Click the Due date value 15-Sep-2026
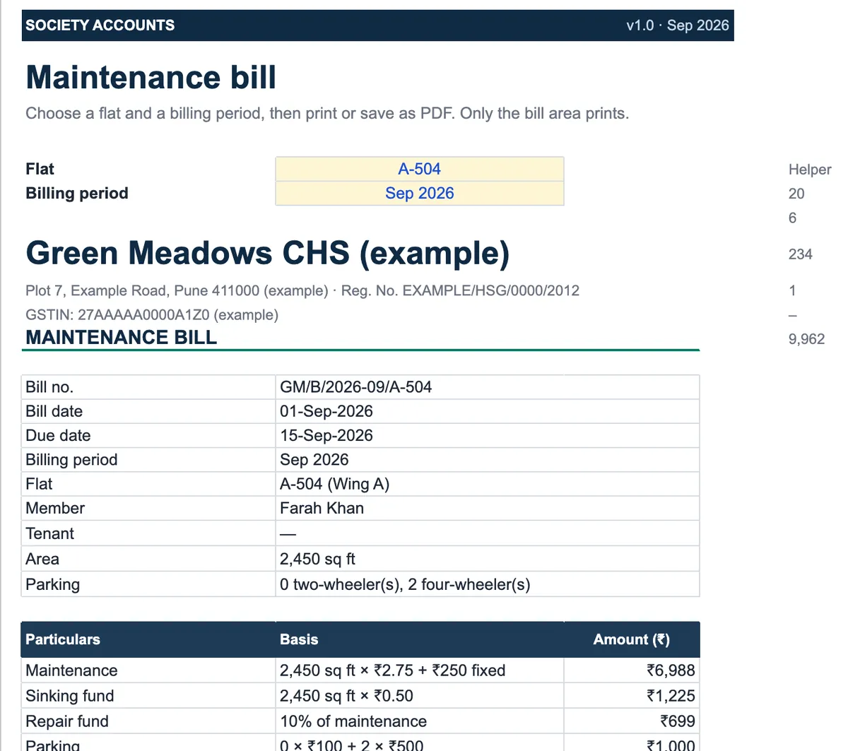848x751 pixels. (326, 435)
